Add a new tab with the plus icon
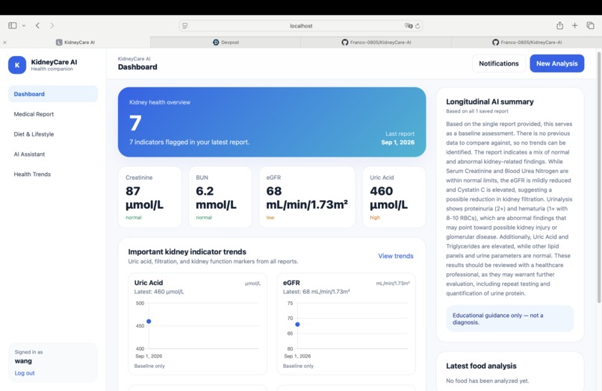The height and width of the screenshot is (391, 602). click(575, 25)
